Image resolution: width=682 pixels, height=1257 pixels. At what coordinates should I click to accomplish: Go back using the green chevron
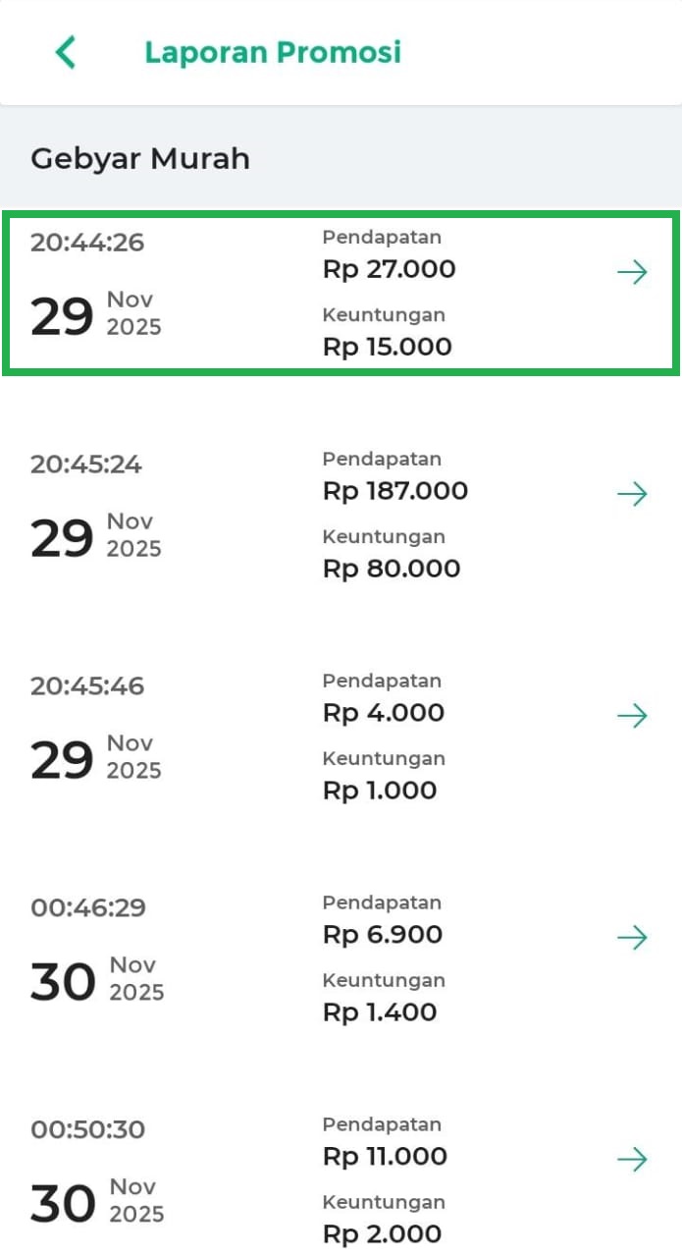click(x=66, y=52)
